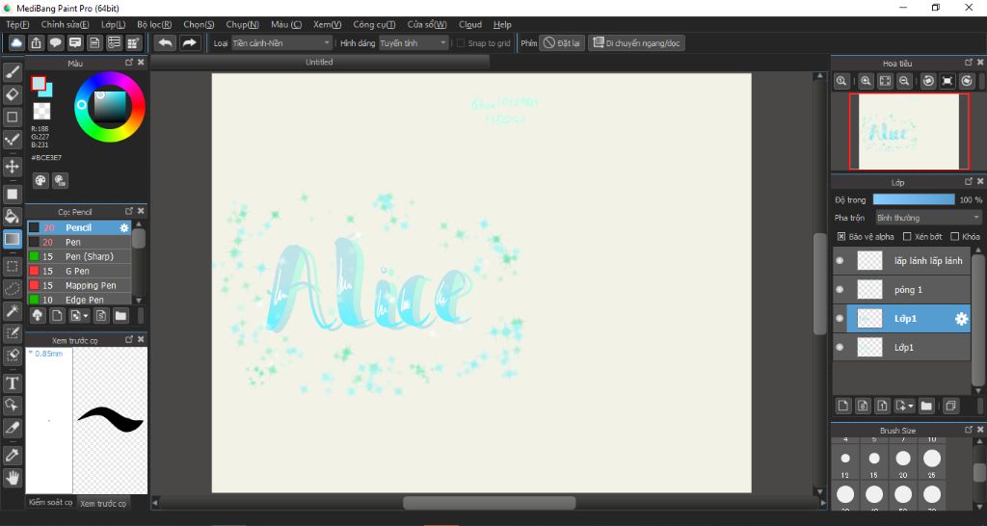987x526 pixels.
Task: Click the Độ trong opacity slider
Action: [914, 199]
